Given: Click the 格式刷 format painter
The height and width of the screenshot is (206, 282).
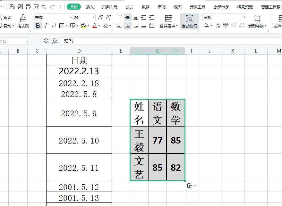Looking at the screenshot, I should (x=23, y=21).
